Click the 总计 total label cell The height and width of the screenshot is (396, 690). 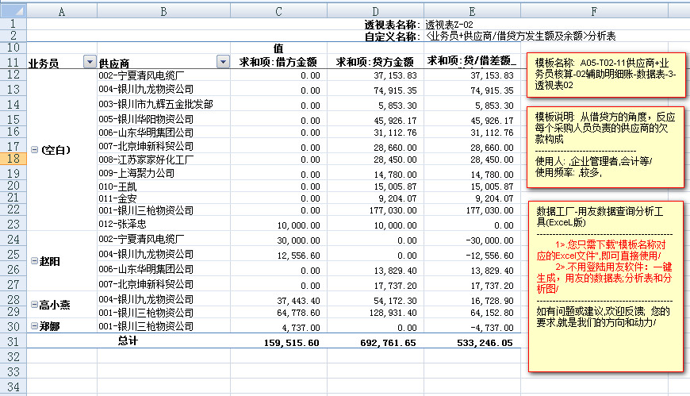click(x=128, y=341)
